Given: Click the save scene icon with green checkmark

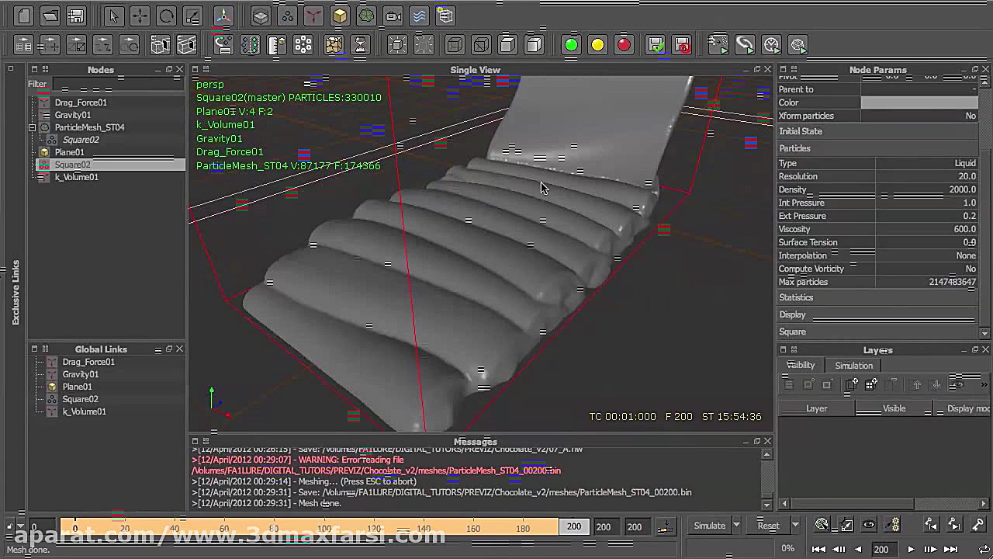Looking at the screenshot, I should click(x=655, y=44).
